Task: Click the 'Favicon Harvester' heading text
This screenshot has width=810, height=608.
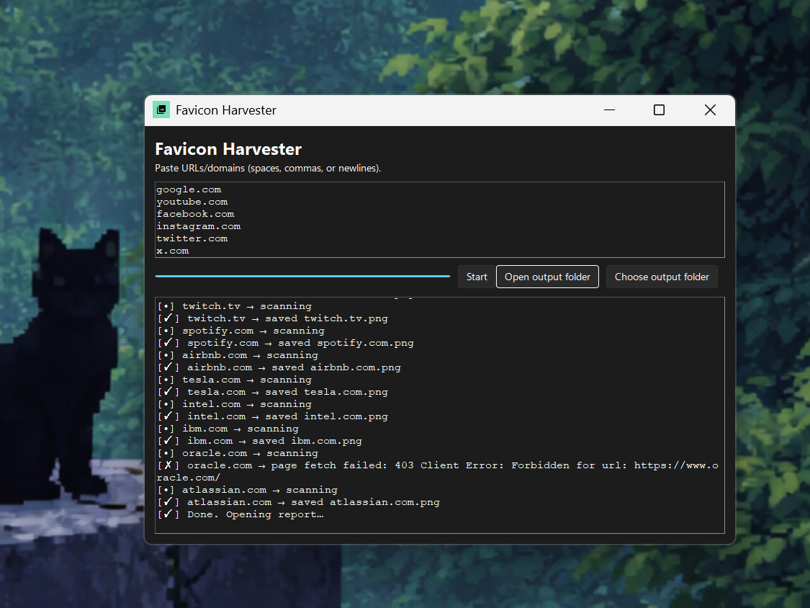Action: [x=228, y=148]
